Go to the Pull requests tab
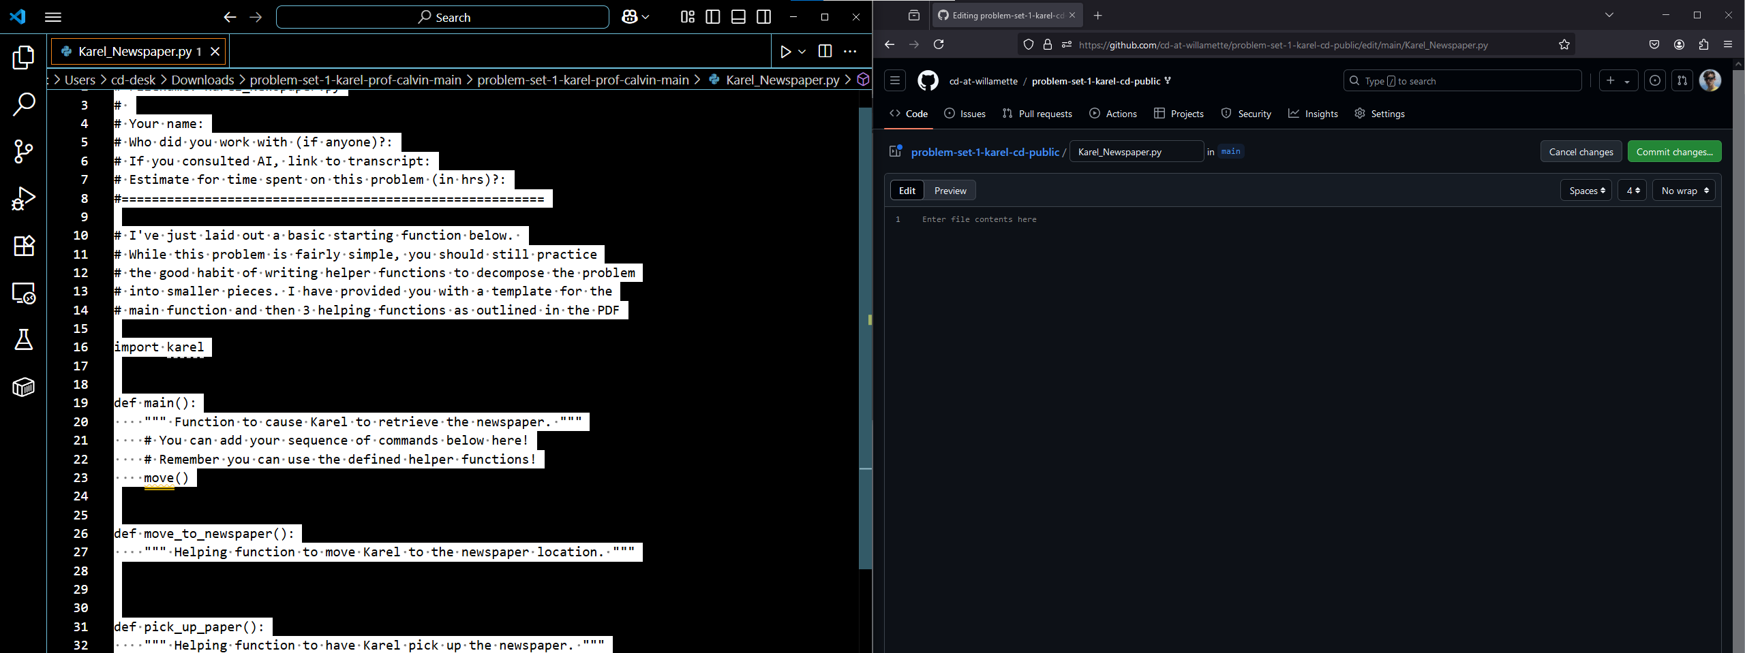This screenshot has height=653, width=1745. pyautogui.click(x=1037, y=114)
